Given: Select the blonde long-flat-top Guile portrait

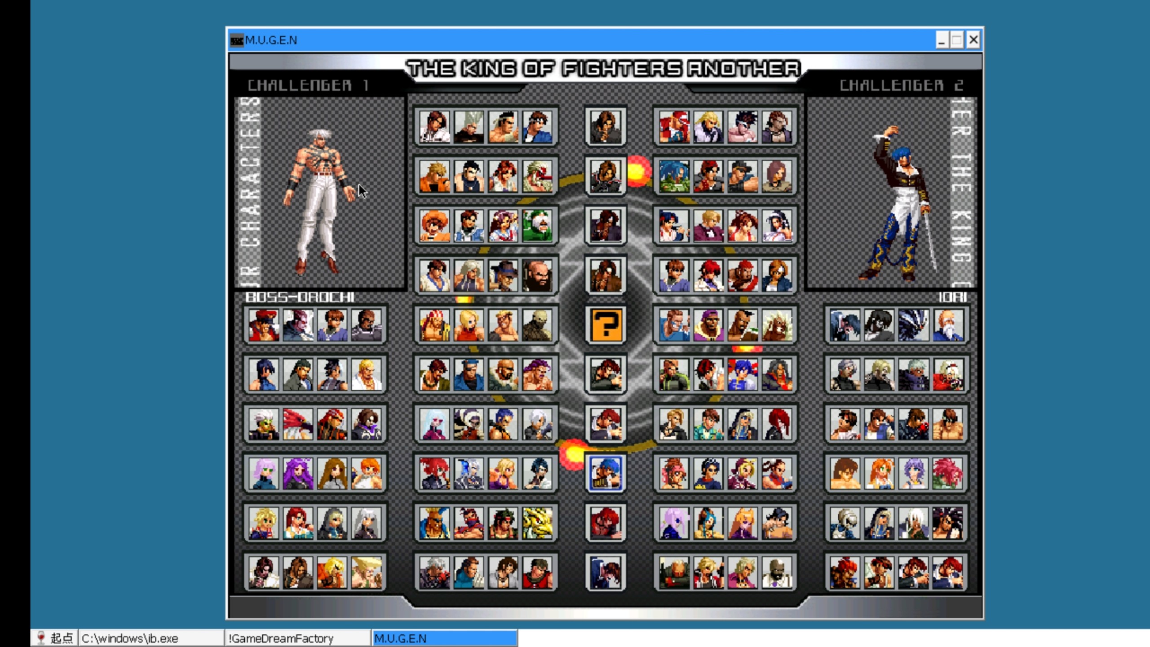Looking at the screenshot, I should (366, 572).
